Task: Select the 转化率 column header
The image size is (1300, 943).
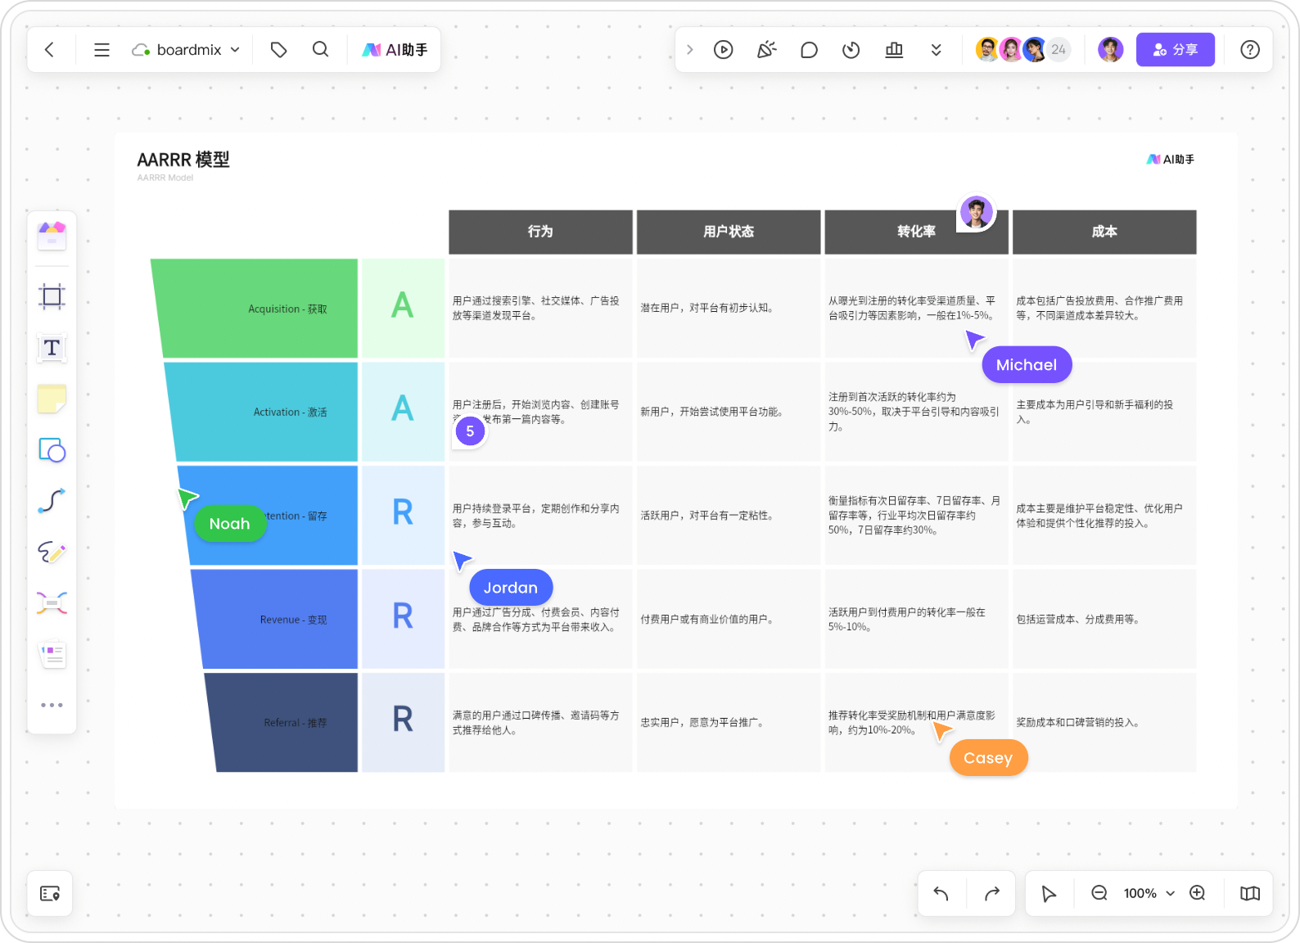Action: coord(916,232)
